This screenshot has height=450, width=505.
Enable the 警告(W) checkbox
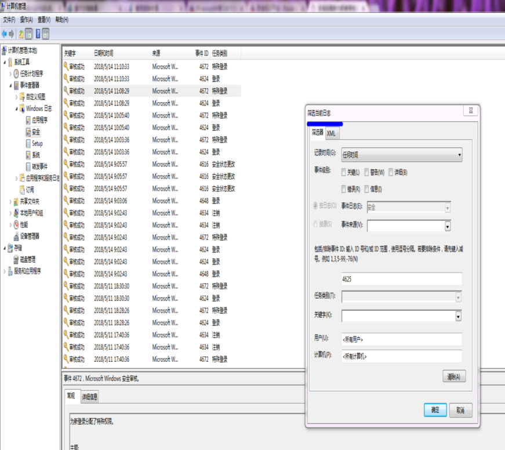click(x=366, y=172)
